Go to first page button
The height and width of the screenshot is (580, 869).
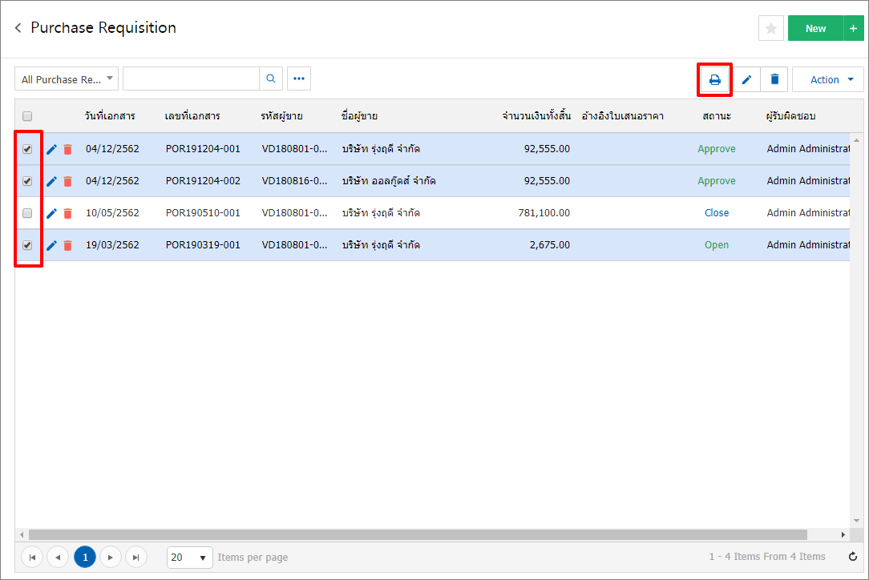[32, 558]
